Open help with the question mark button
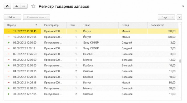The image size is (187, 103). pos(179,17)
